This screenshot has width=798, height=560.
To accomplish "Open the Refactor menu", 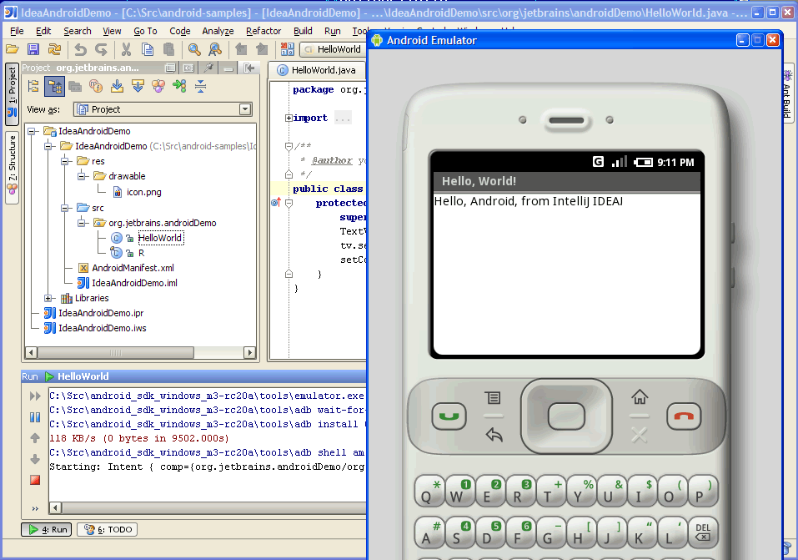I will [263, 31].
